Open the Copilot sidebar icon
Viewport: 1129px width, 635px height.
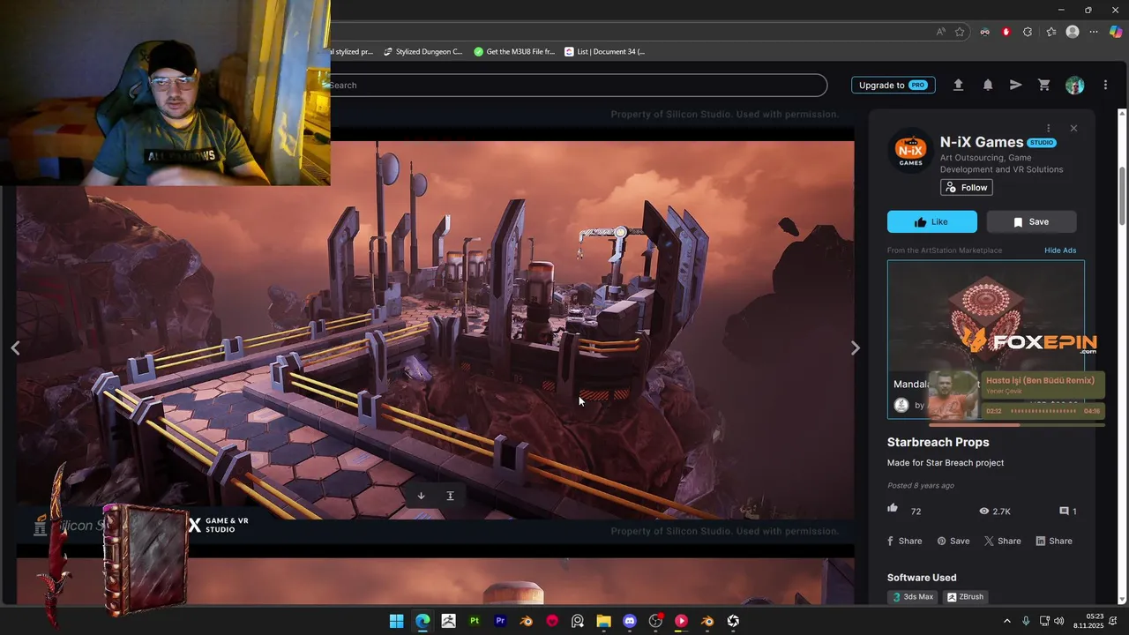pyautogui.click(x=1116, y=32)
